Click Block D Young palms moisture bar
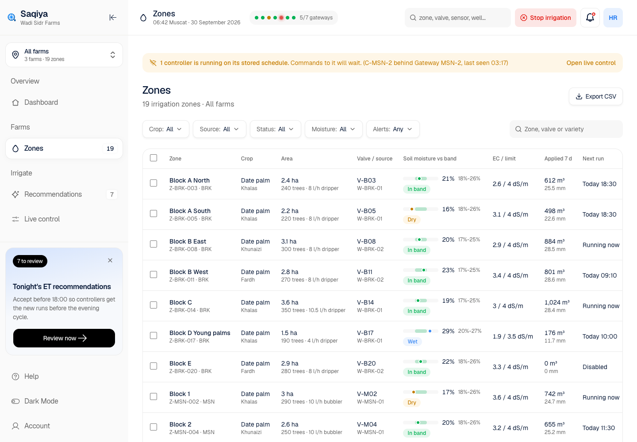 pos(421,331)
